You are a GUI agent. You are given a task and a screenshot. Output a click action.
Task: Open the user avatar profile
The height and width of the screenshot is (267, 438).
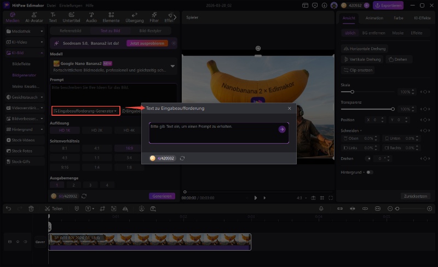pos(334,5)
